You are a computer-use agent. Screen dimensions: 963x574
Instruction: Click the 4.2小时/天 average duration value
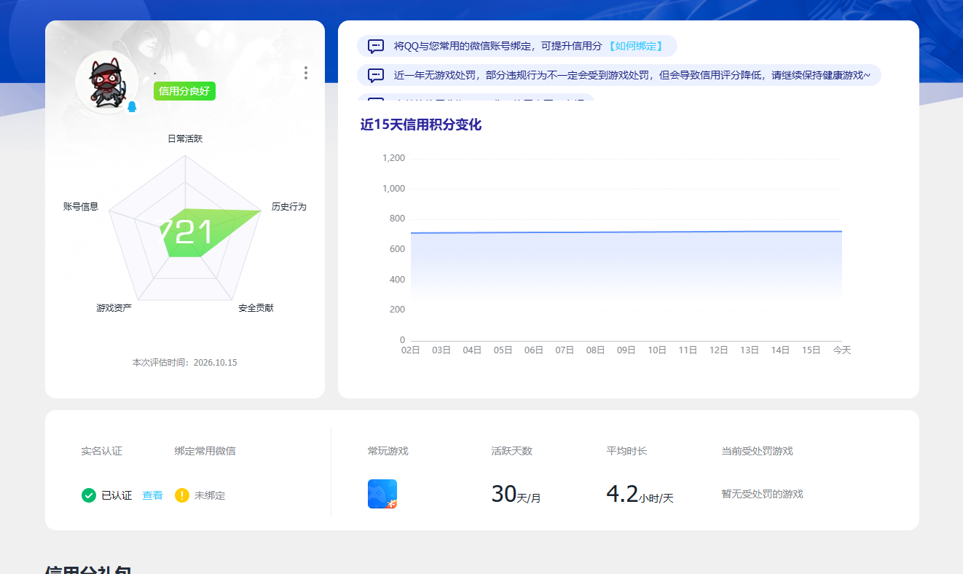[x=640, y=495]
